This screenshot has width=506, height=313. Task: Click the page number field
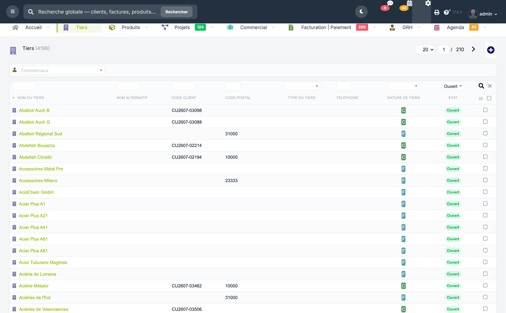click(444, 50)
